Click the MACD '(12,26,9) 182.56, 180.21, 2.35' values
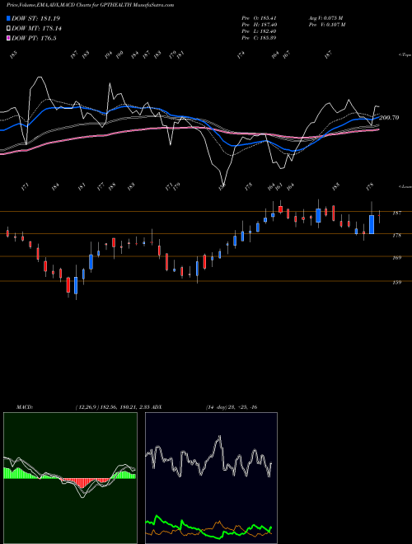 tap(113, 407)
